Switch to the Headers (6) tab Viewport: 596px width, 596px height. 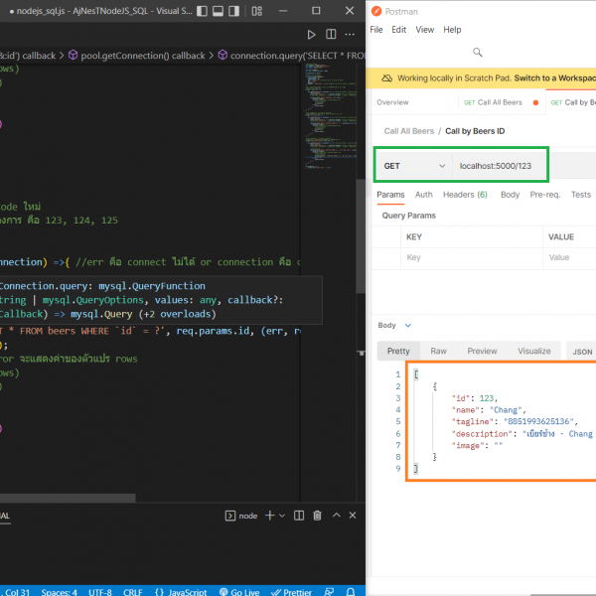coord(465,195)
